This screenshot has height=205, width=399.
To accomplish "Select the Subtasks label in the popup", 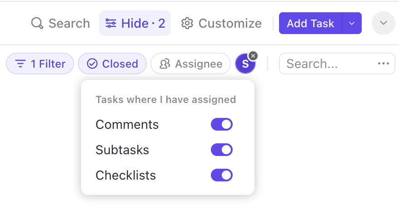I will pos(122,150).
